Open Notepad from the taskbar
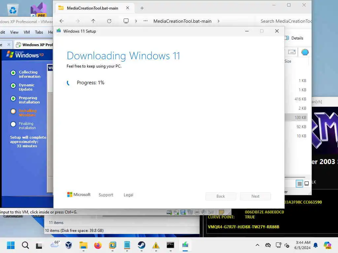The height and width of the screenshot is (253, 338). [127, 245]
